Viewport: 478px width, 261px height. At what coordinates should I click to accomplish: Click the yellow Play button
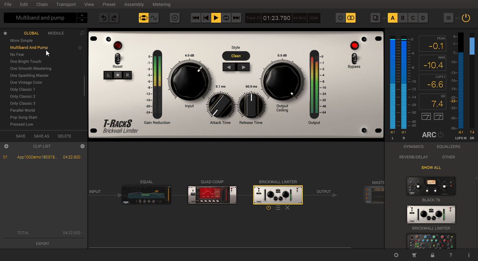pyautogui.click(x=216, y=18)
